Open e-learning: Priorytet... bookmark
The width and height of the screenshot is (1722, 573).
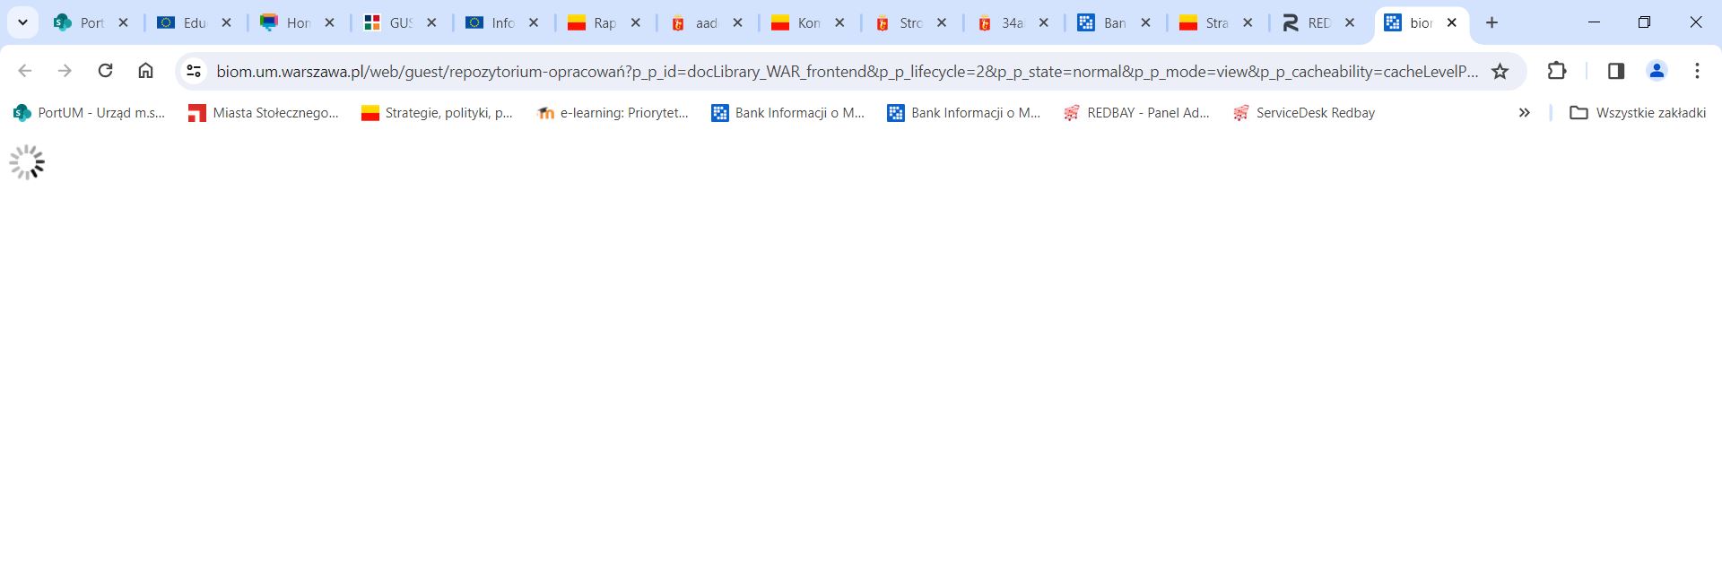612,113
